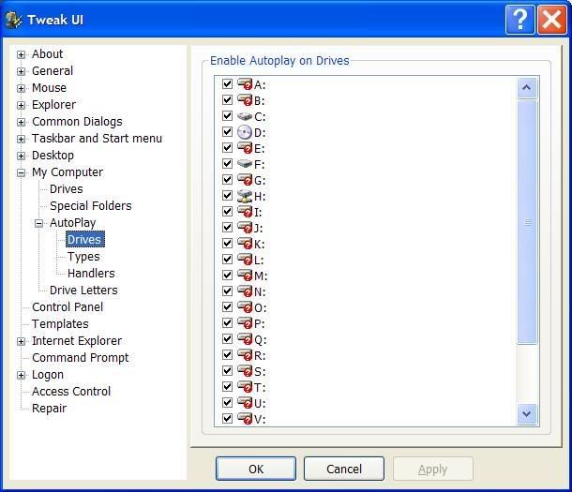This screenshot has height=492, width=572.
Task: Click the T: drive icon
Action: pyautogui.click(x=245, y=387)
